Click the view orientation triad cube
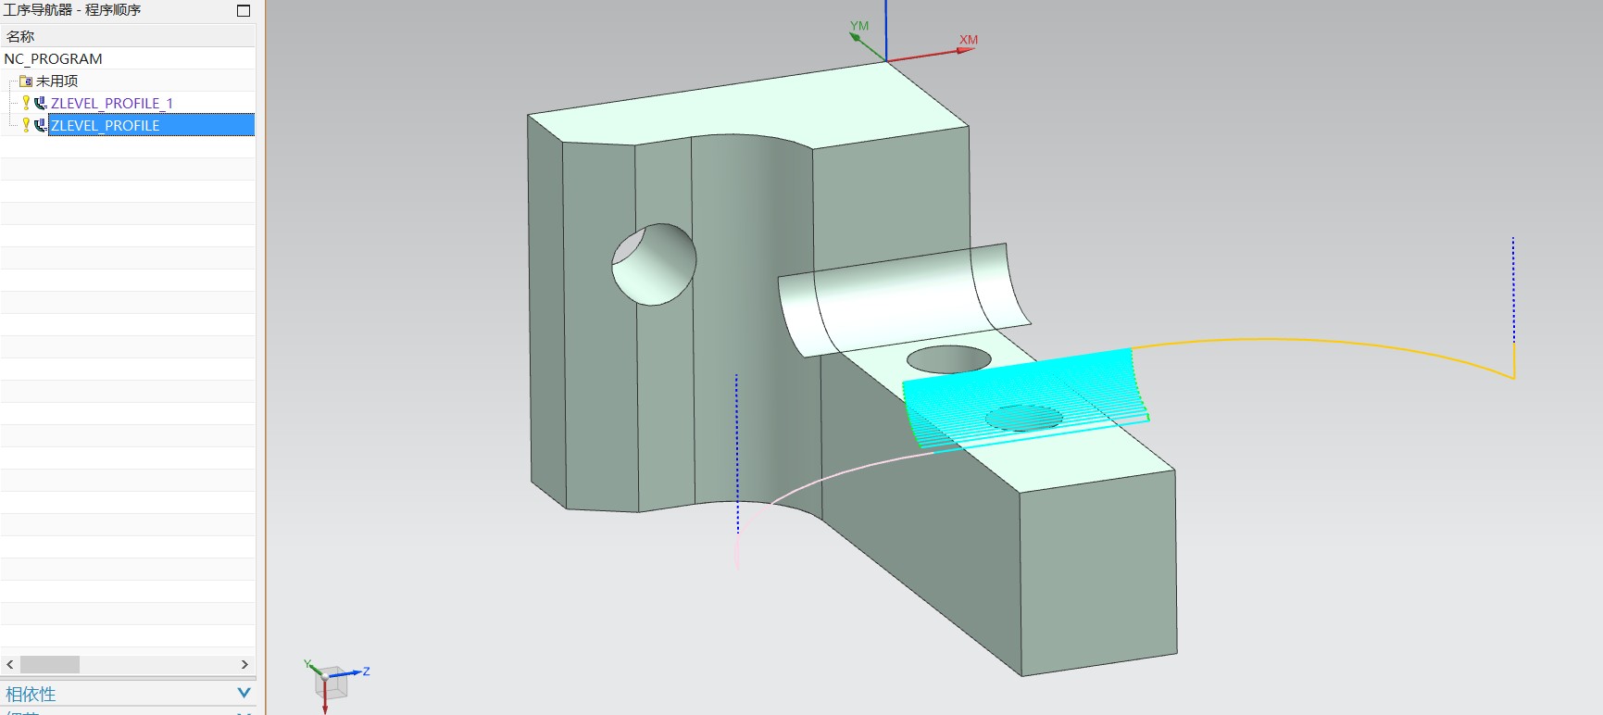This screenshot has width=1603, height=715. tap(331, 683)
